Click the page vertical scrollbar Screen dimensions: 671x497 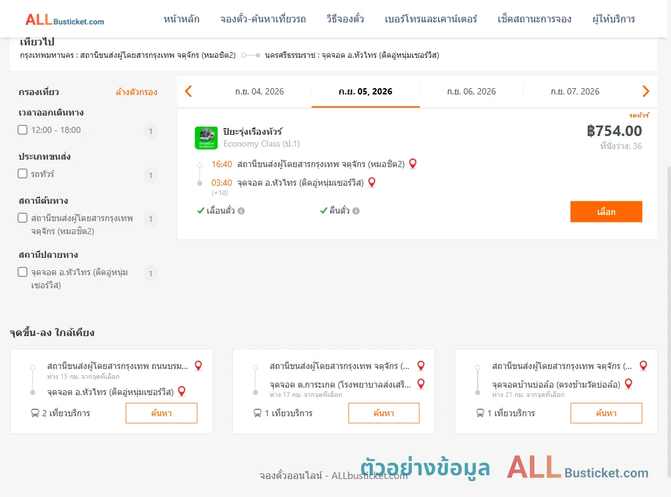669,321
